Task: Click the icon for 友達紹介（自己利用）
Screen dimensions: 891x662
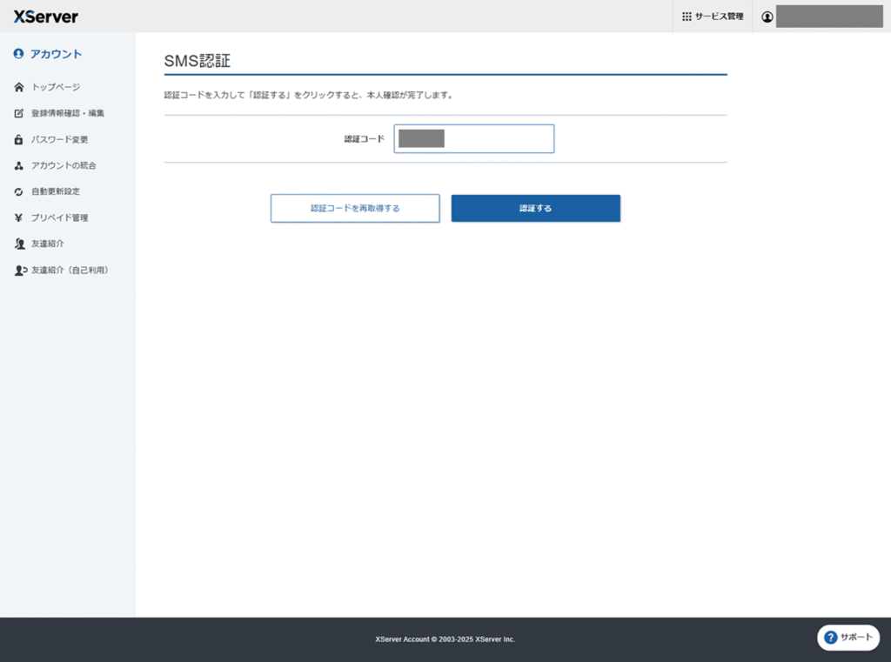Action: click(x=20, y=271)
